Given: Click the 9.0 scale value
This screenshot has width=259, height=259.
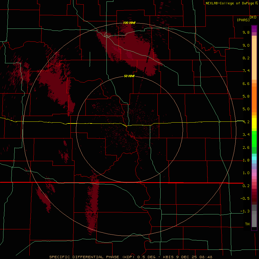Looking at the screenshot, I should pyautogui.click(x=246, y=45).
